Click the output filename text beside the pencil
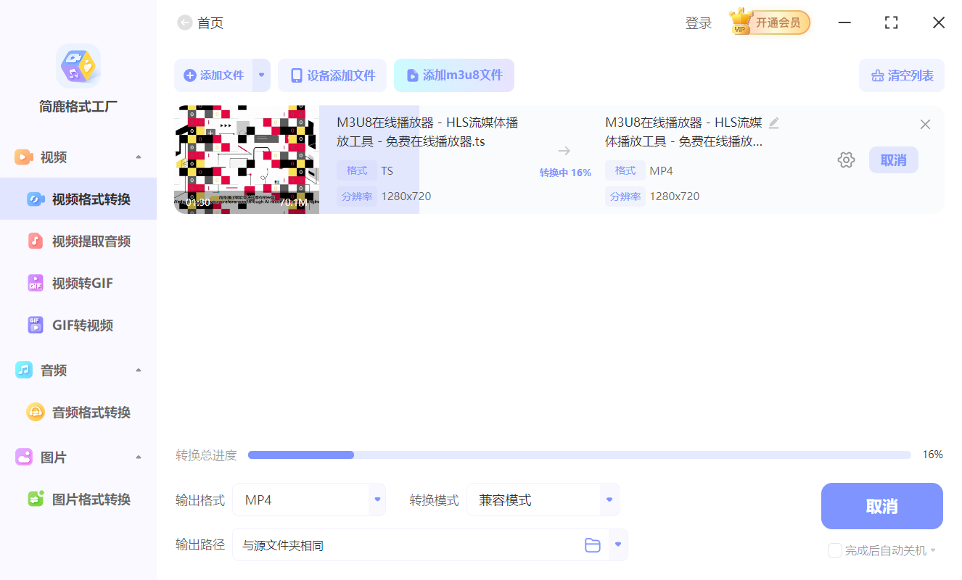 (x=684, y=132)
